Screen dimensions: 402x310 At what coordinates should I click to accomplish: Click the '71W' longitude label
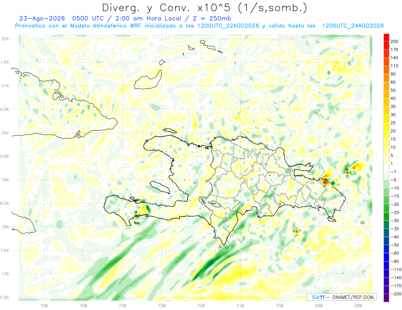pos(240,306)
